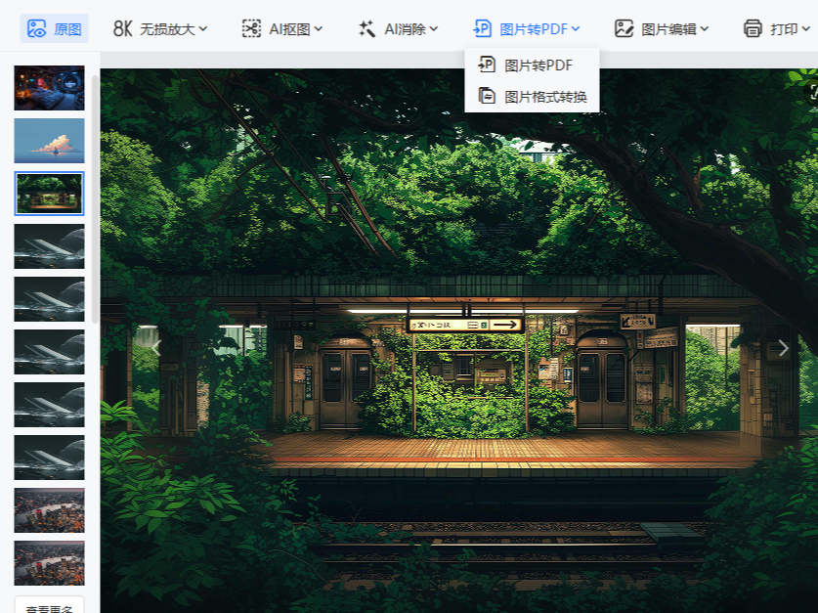This screenshot has width=818, height=613.
Task: Expand the 无损放大 dropdown chevron
Action: pos(203,29)
